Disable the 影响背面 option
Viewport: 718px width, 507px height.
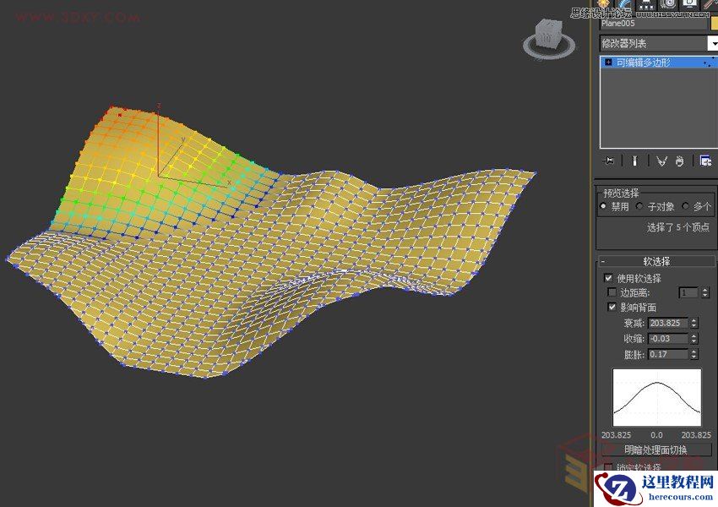612,307
